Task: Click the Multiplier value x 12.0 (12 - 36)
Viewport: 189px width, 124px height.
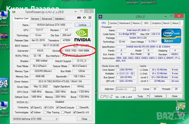Action: click(126, 73)
